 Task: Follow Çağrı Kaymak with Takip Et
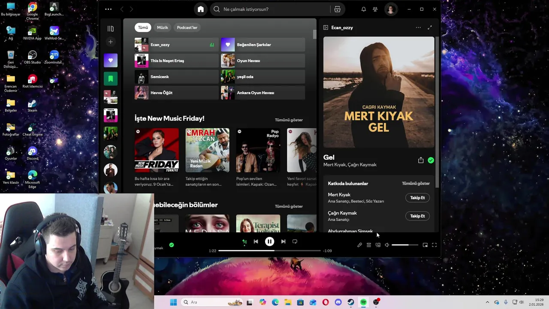tap(417, 216)
